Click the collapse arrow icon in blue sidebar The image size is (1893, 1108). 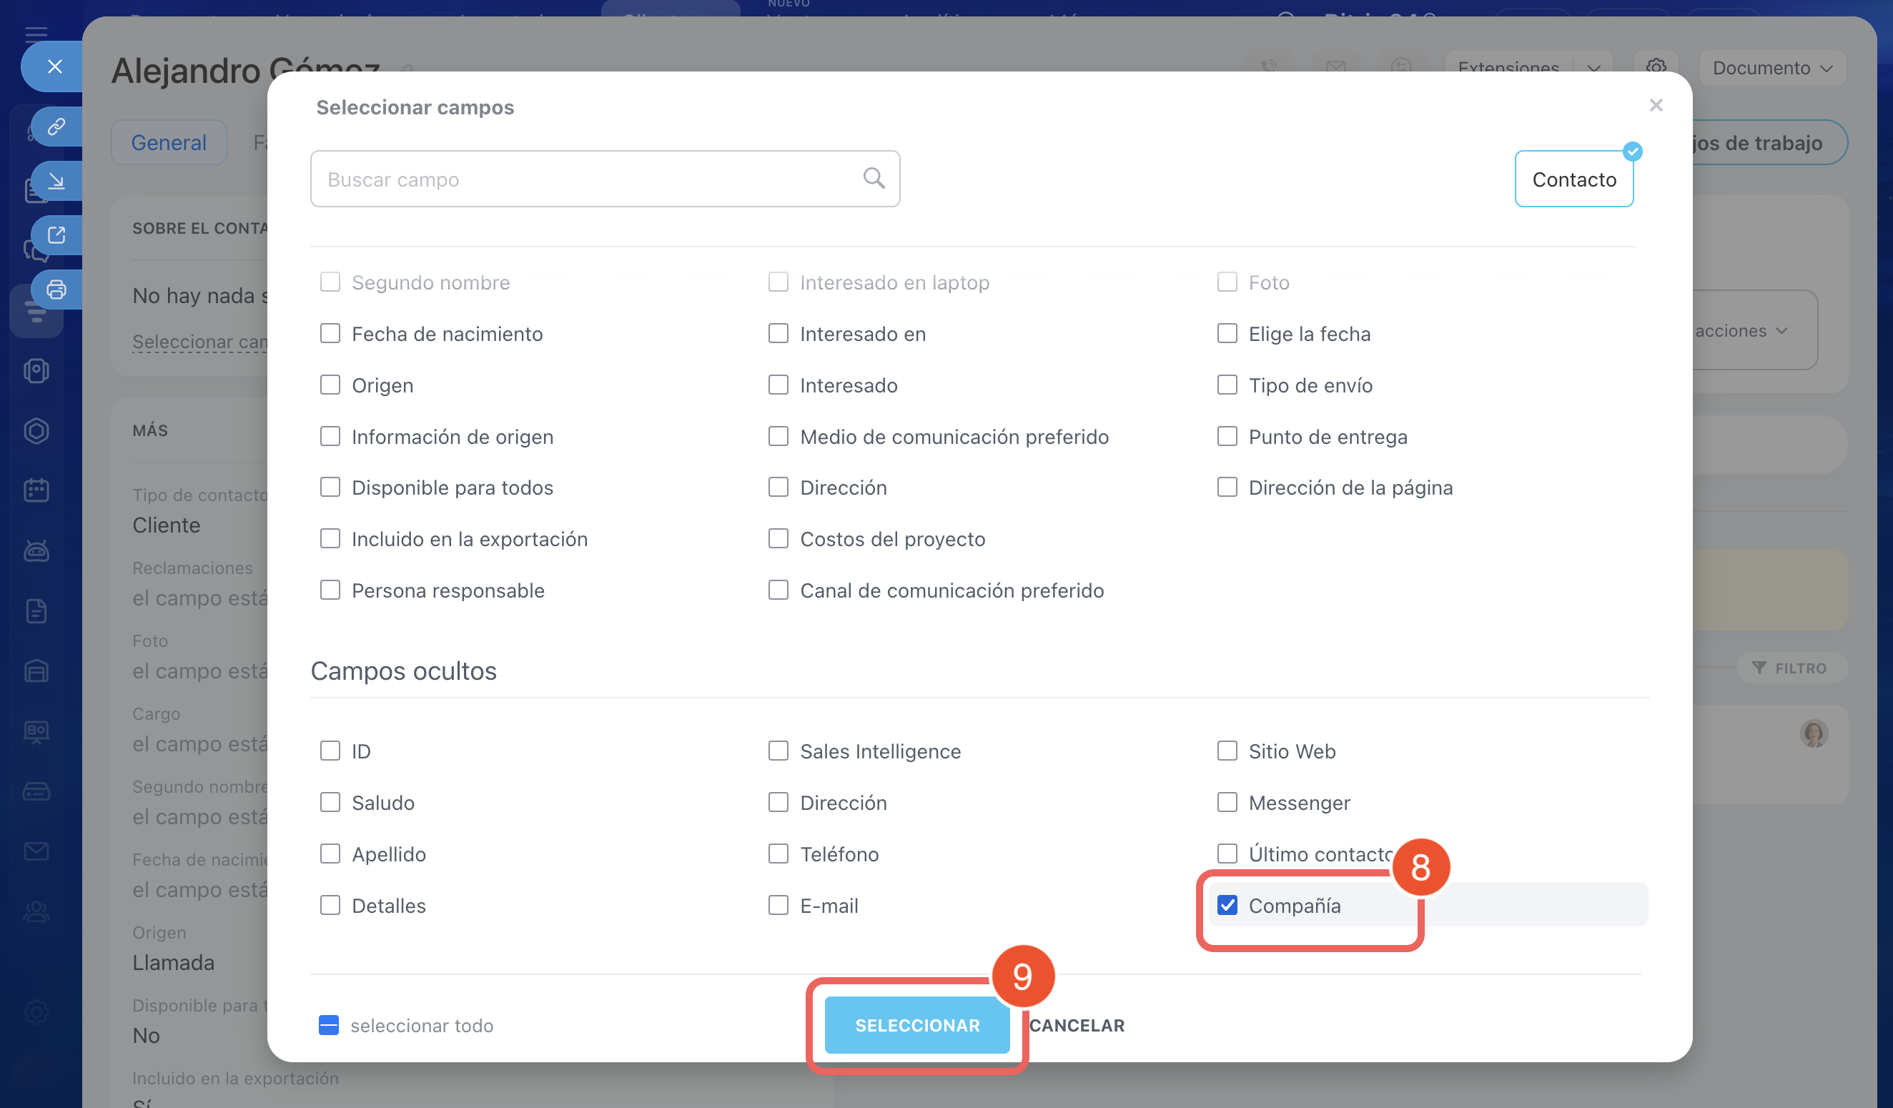coord(56,181)
